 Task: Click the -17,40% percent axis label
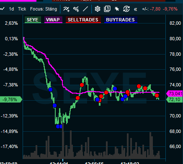coord(10,147)
